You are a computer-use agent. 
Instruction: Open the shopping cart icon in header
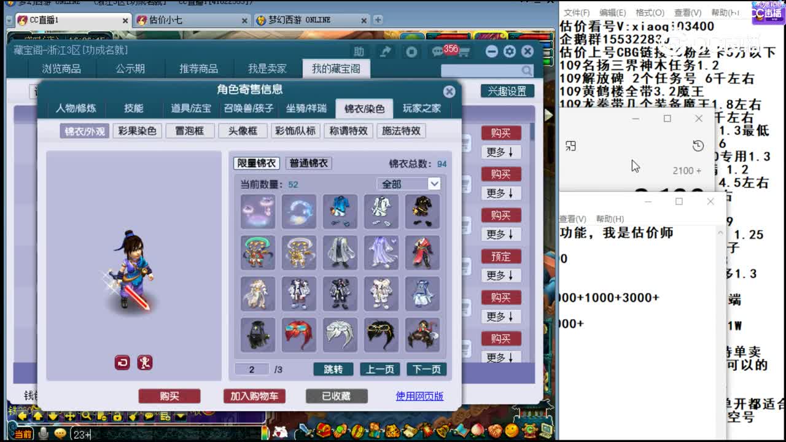point(464,52)
